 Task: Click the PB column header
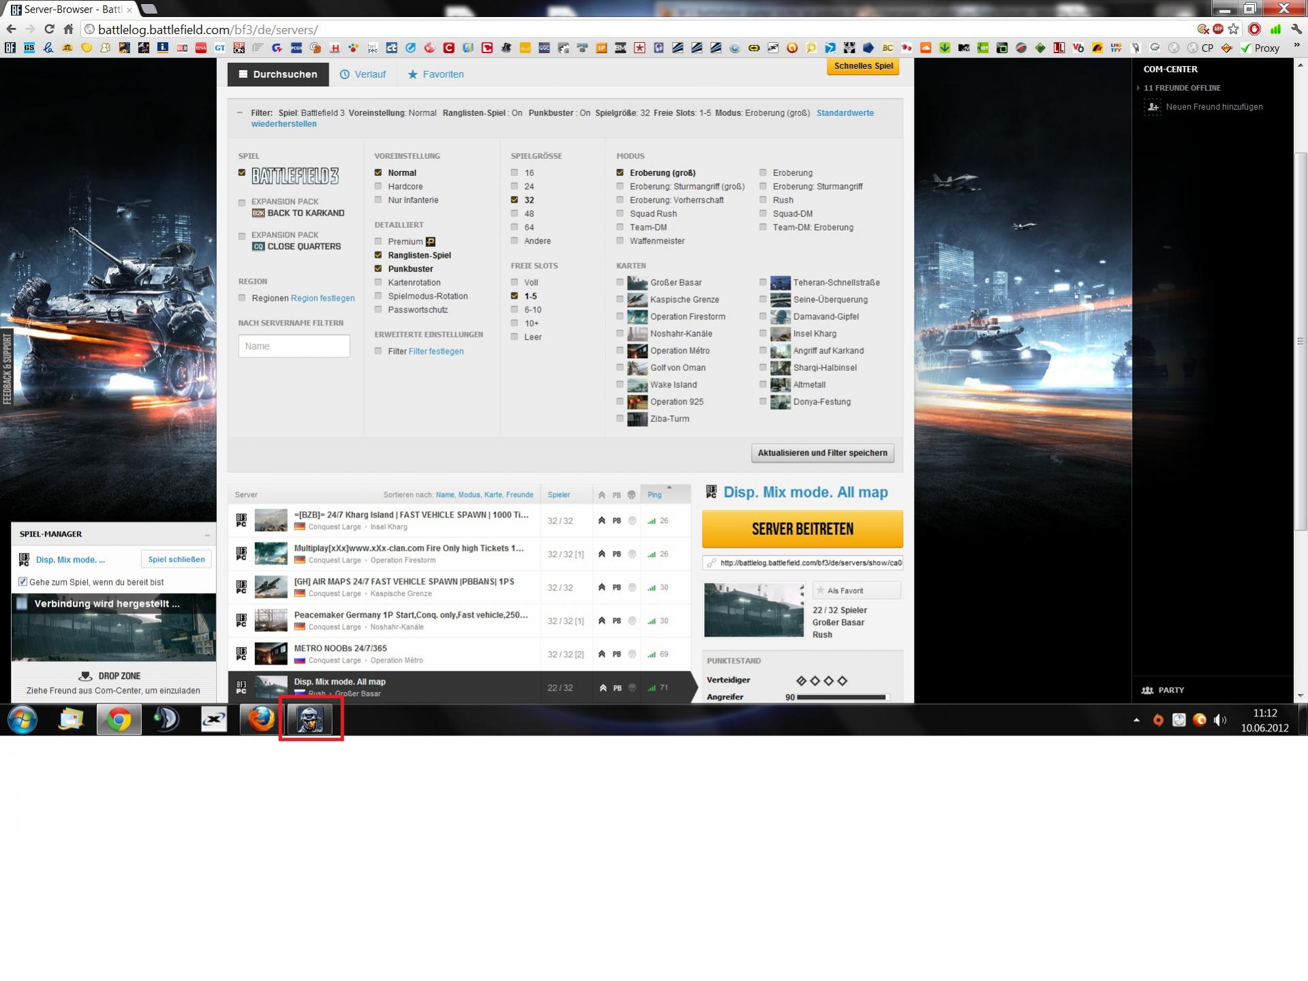[617, 495]
